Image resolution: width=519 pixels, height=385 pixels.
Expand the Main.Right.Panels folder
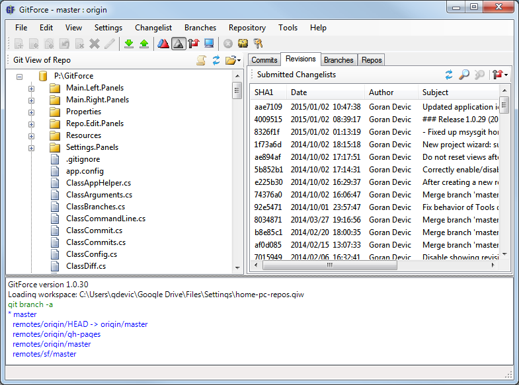[x=32, y=100]
